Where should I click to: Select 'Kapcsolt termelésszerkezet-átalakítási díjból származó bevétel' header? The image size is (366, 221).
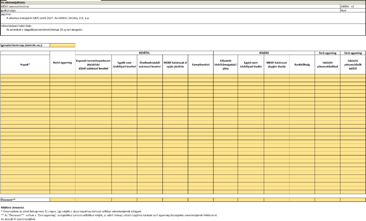(93, 65)
